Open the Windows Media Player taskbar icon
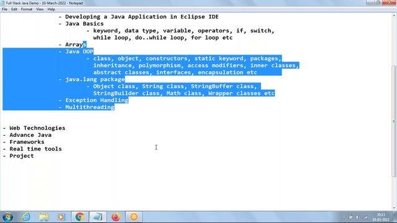 click(x=61, y=217)
